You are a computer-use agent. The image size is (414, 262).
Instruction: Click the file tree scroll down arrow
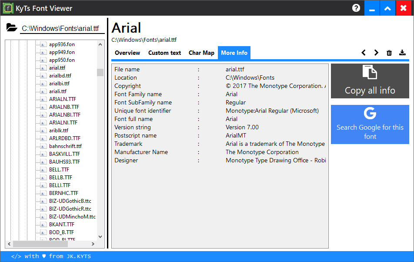pos(100,237)
